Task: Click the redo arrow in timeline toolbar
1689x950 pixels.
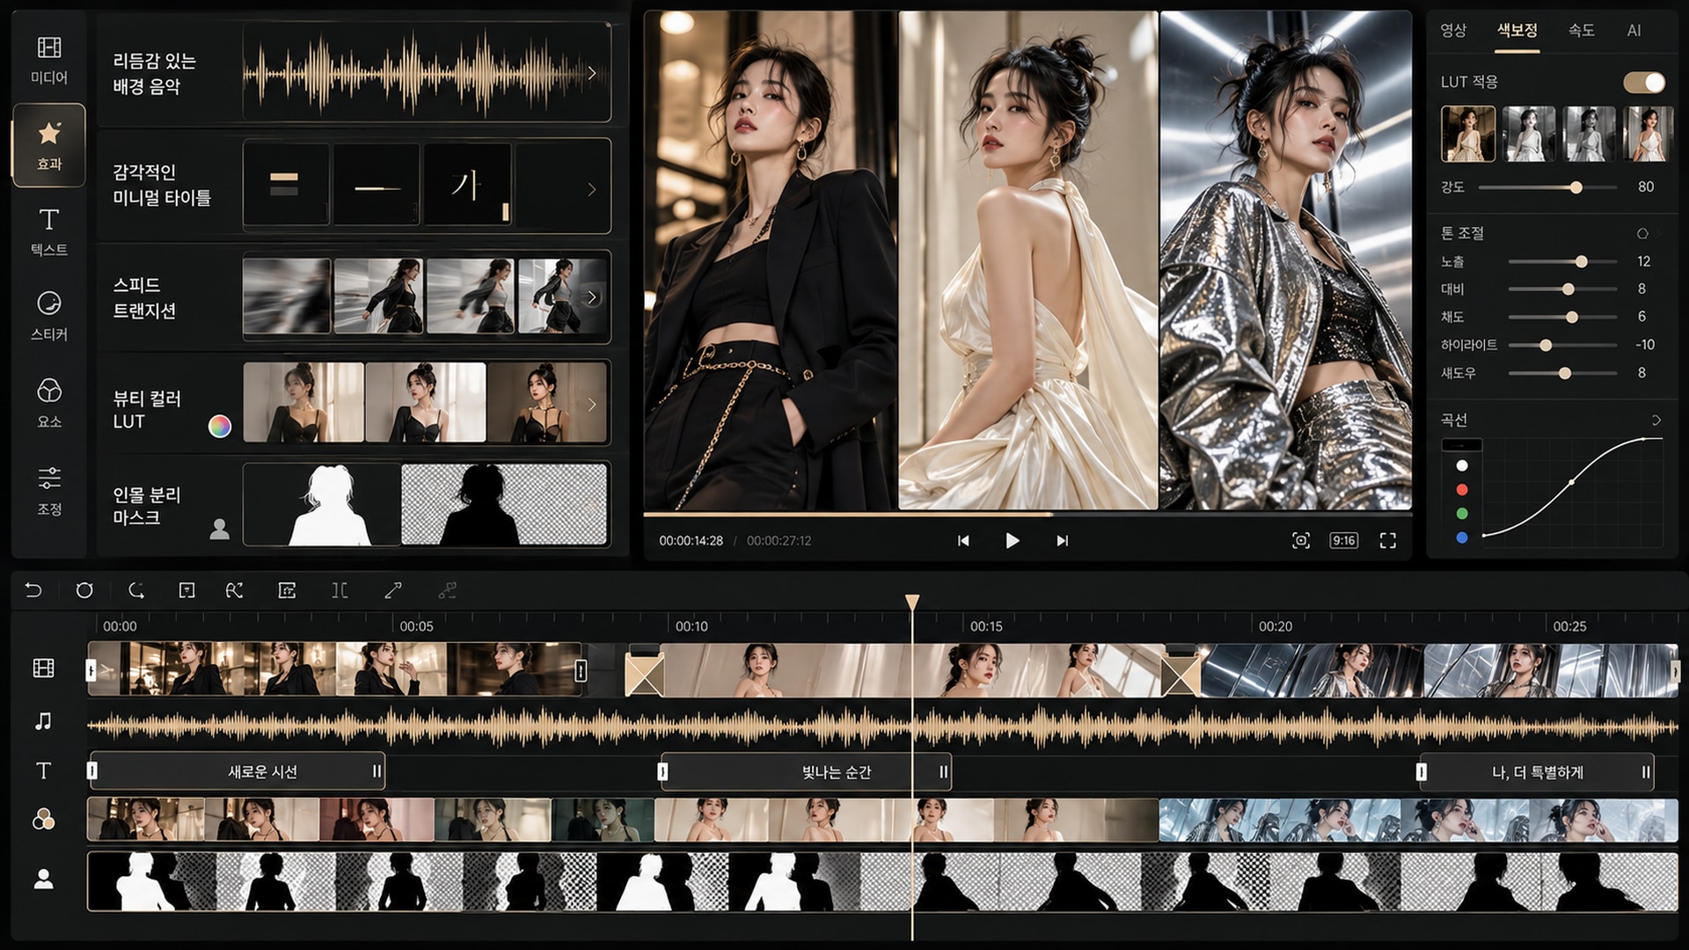Action: [x=136, y=590]
